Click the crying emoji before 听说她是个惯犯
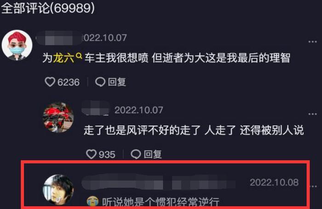This screenshot has width=322, height=209. point(92,201)
